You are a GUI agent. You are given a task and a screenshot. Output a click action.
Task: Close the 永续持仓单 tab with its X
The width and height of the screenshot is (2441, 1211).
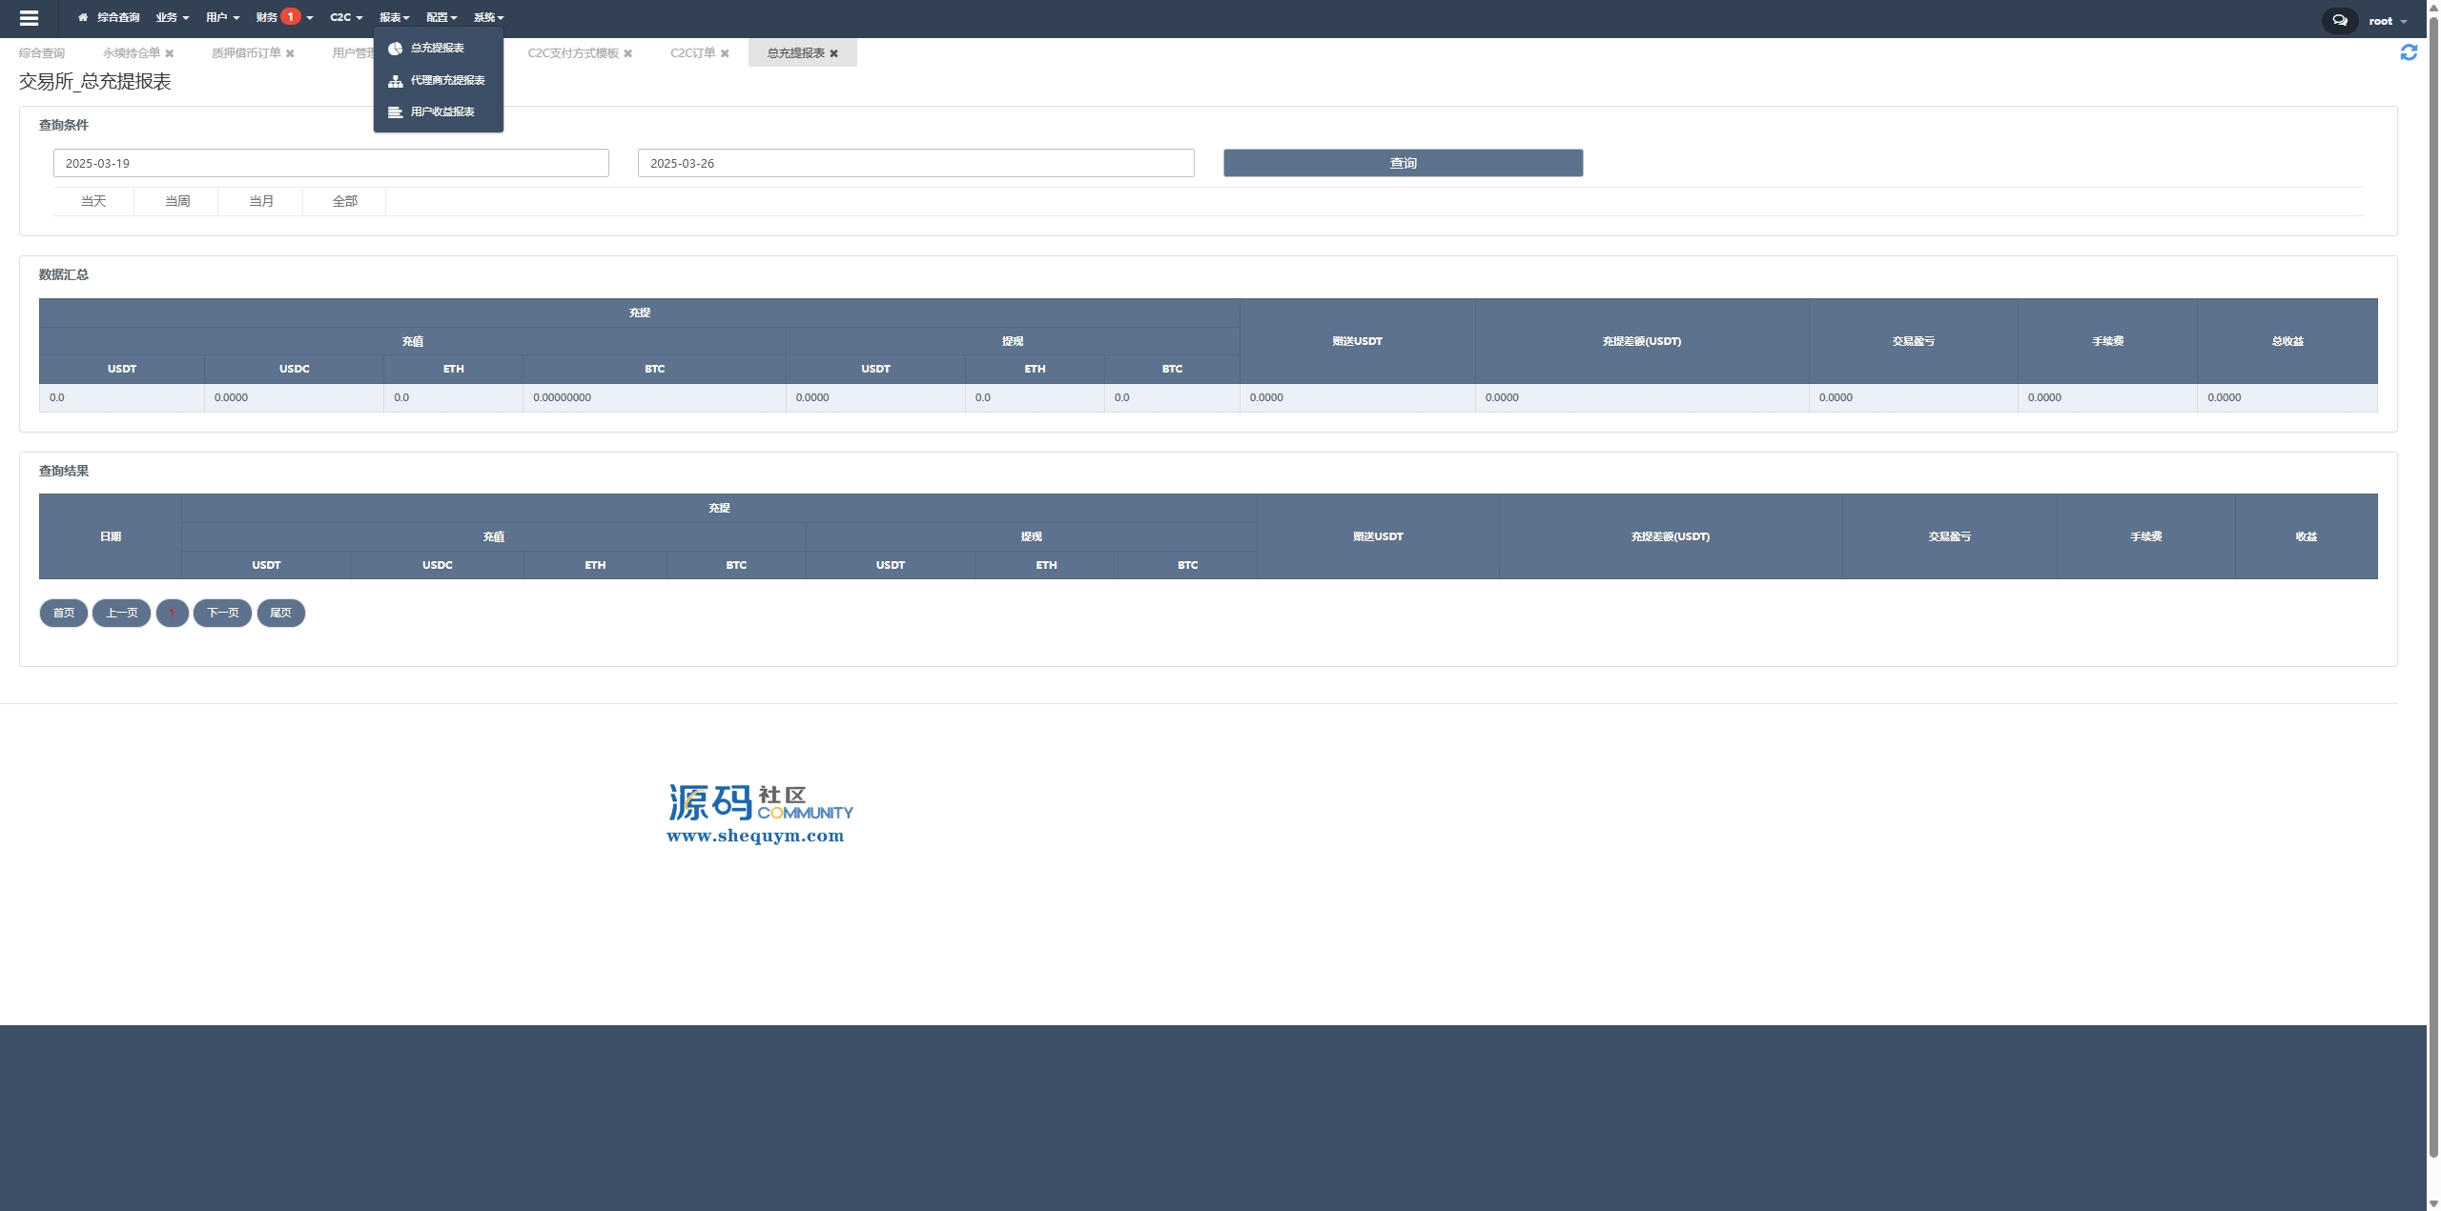click(170, 53)
